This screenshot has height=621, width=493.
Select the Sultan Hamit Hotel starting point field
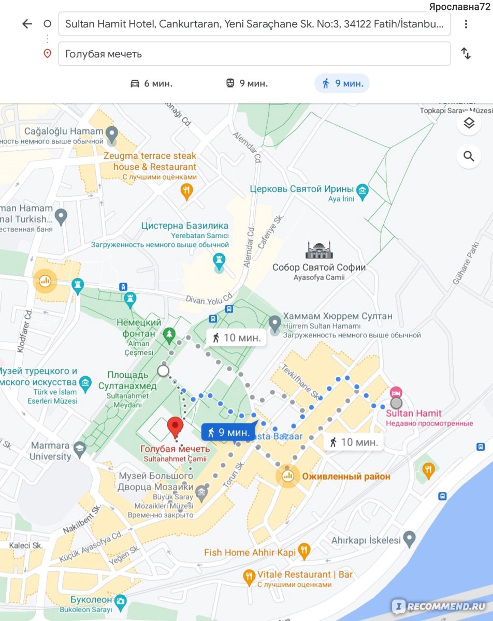(x=254, y=24)
